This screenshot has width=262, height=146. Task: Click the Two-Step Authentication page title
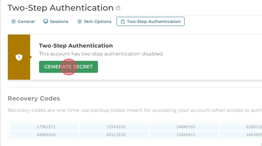[60, 8]
